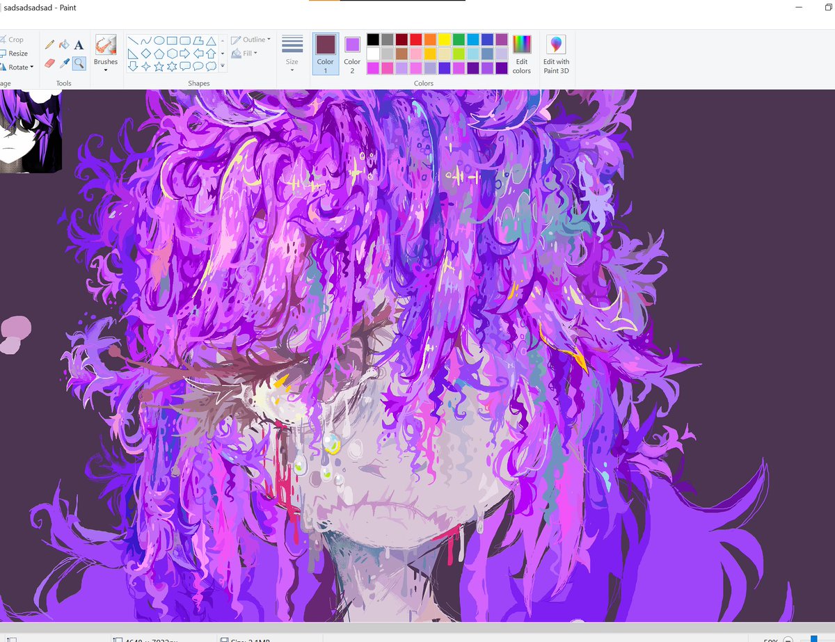The height and width of the screenshot is (642, 835).
Task: Expand the full Shapes gallery
Action: [223, 66]
